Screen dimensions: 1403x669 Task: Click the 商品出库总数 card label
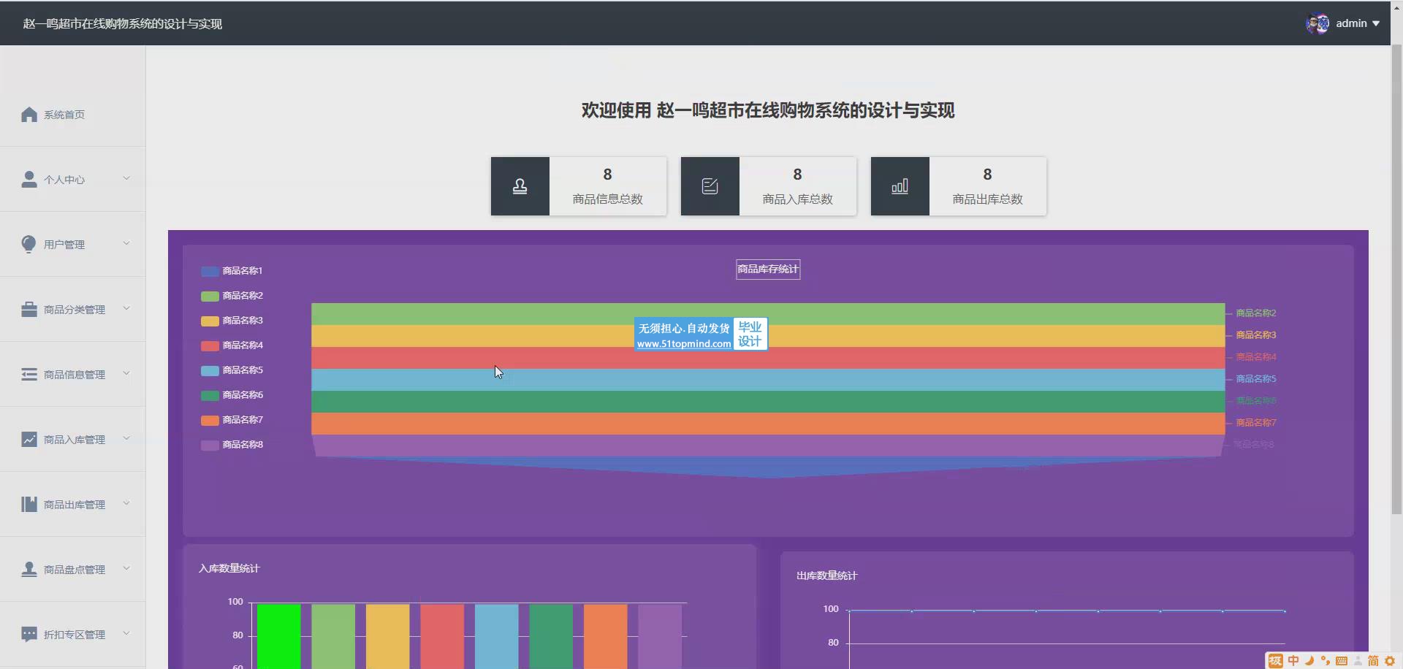[987, 199]
